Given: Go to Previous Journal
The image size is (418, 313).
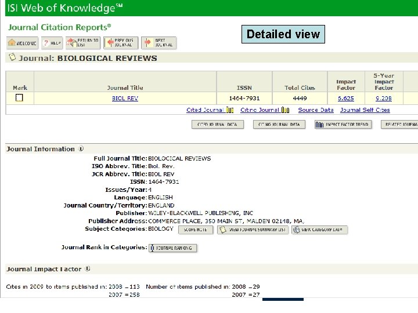Looking at the screenshot, I should (x=121, y=43).
